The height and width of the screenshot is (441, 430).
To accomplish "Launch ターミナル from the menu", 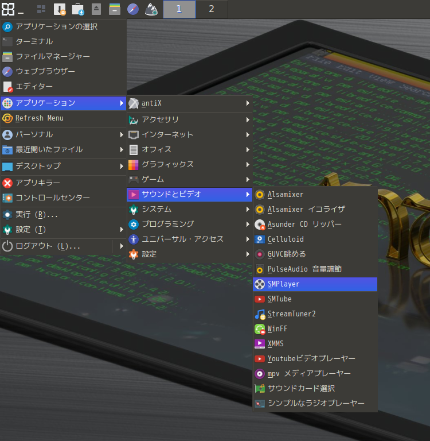I will click(x=63, y=41).
